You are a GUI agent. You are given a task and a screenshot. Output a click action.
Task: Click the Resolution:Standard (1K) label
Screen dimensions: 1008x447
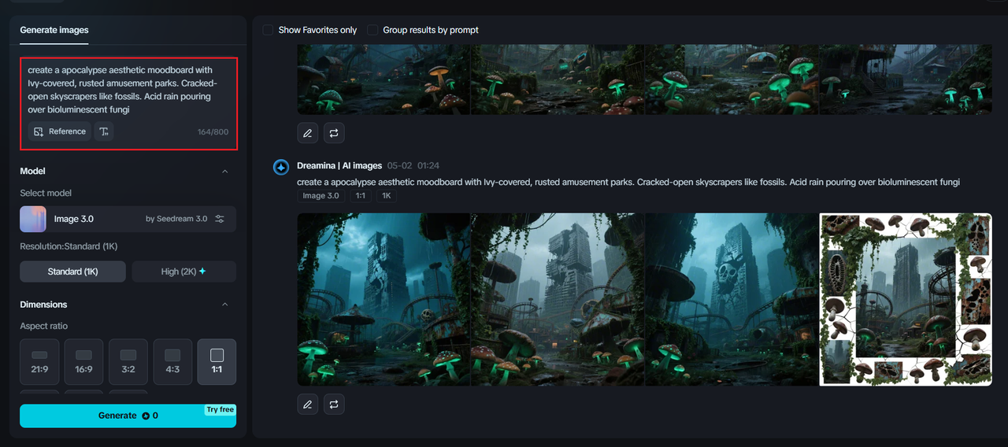pyautogui.click(x=69, y=246)
